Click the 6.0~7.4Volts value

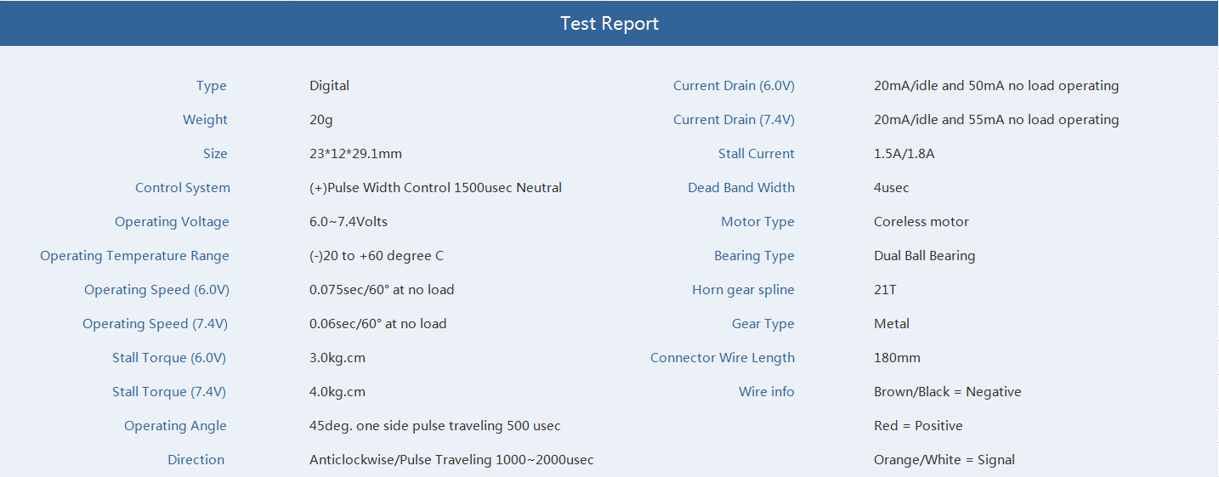point(349,222)
